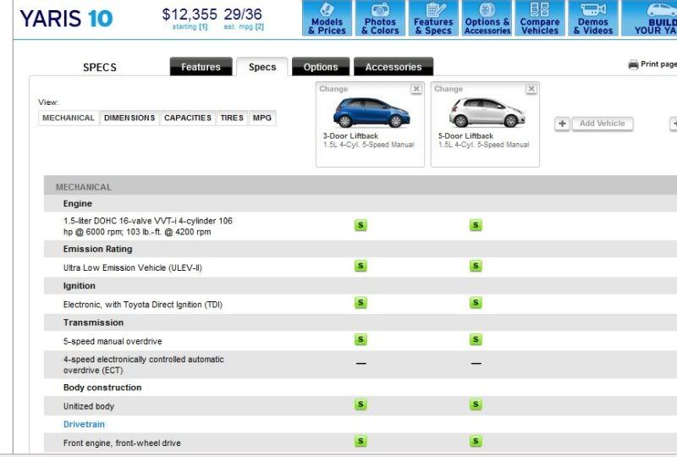Switch to the Options tab
The image size is (677, 457).
[321, 67]
